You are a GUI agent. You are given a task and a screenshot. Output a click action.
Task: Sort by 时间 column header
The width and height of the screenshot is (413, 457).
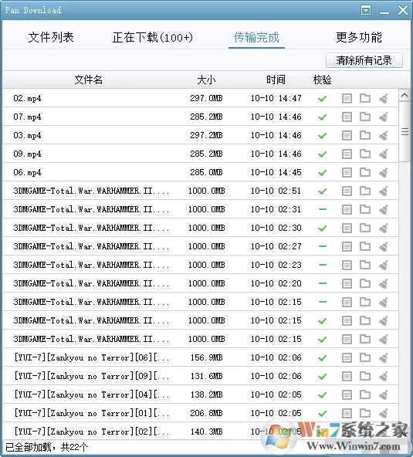click(276, 80)
